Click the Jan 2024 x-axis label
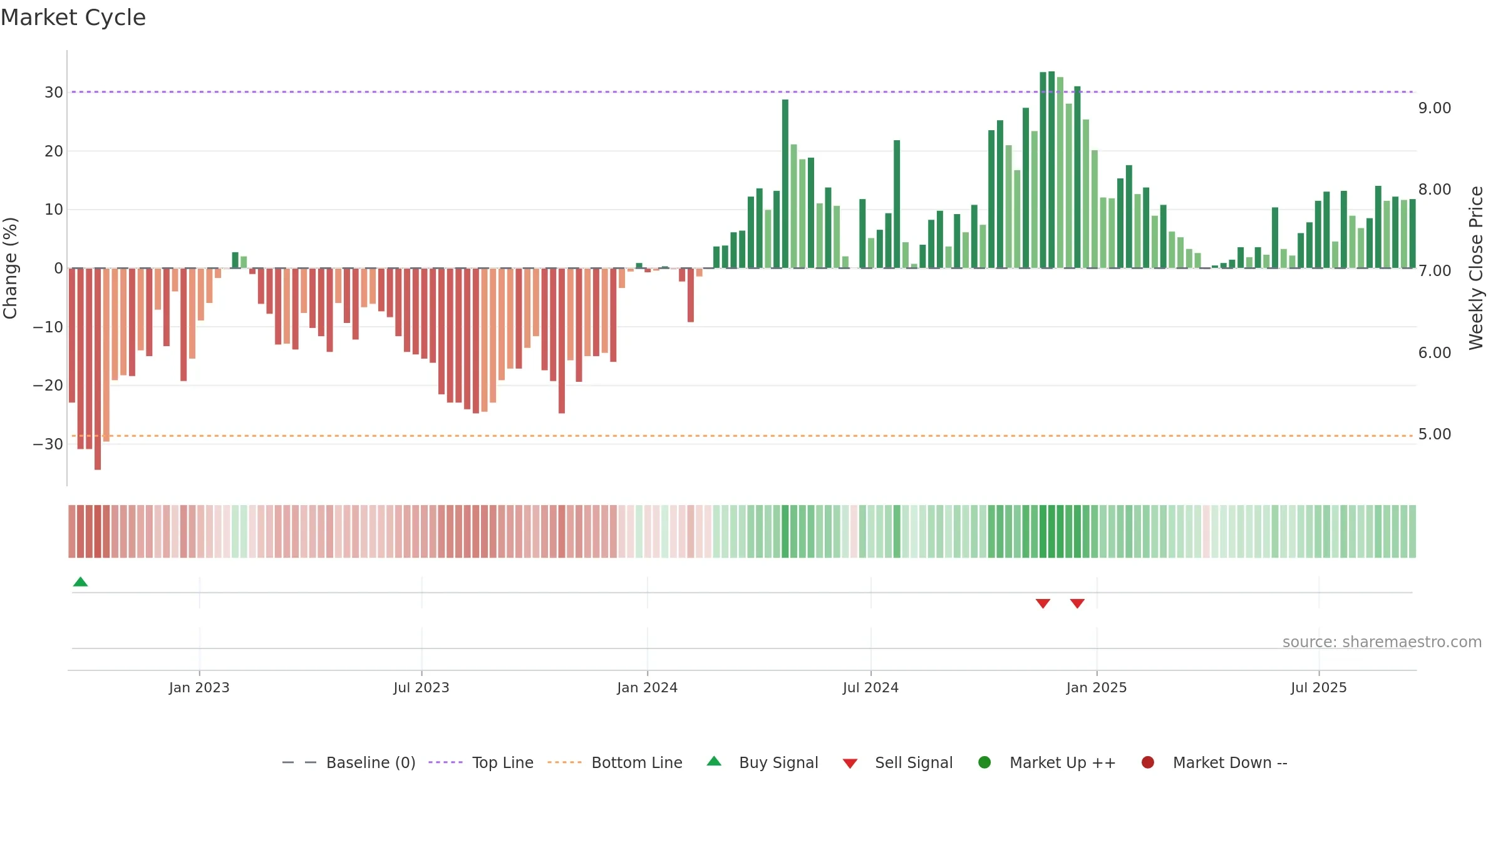Viewport: 1503px width, 845px height. click(x=647, y=687)
